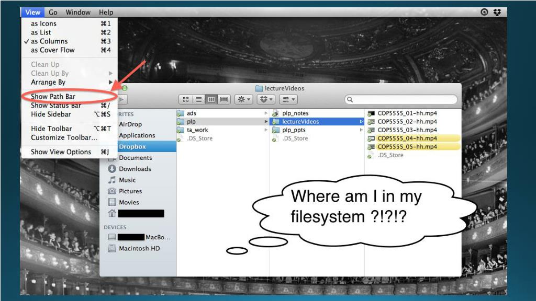
Task: Select the 'plp' folder icon
Action: click(x=181, y=121)
